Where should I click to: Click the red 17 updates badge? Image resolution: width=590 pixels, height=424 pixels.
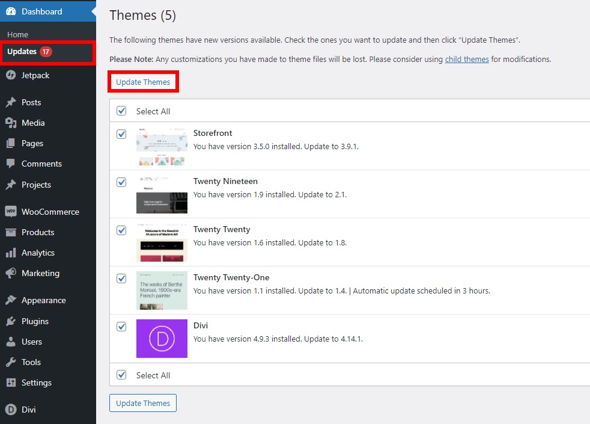click(46, 52)
